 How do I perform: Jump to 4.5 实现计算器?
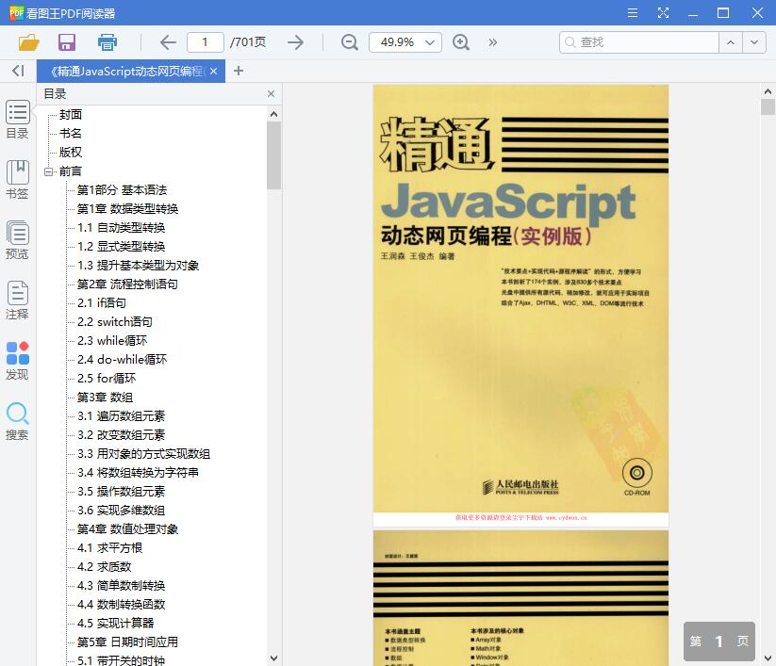click(x=116, y=624)
